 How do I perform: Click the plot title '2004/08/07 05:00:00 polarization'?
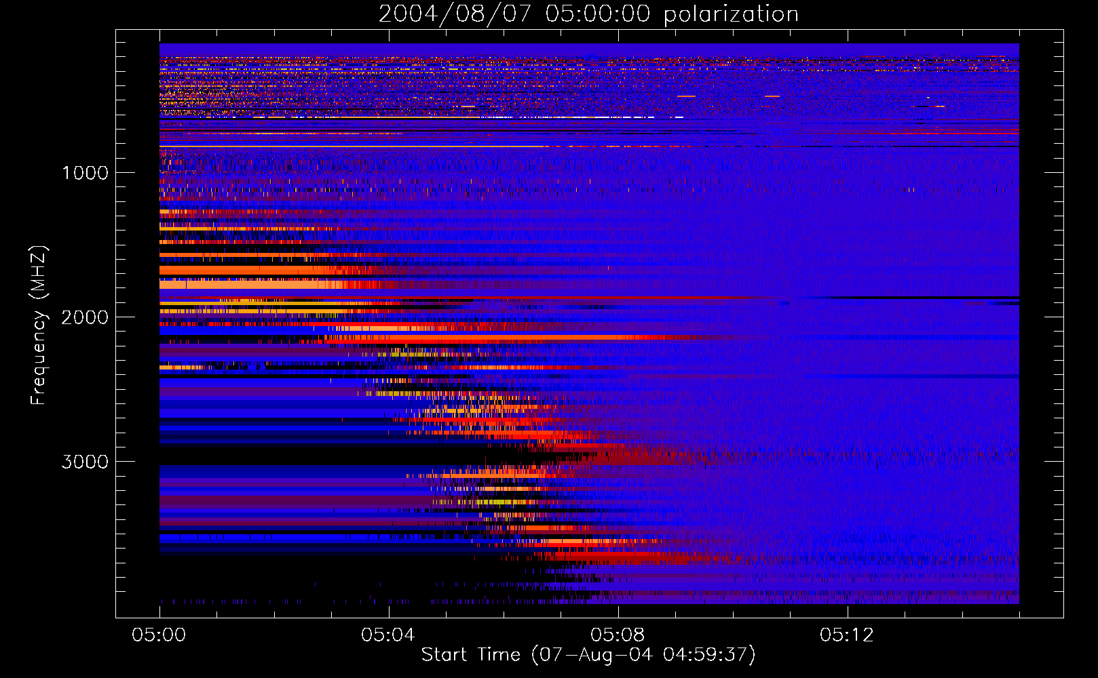click(588, 14)
